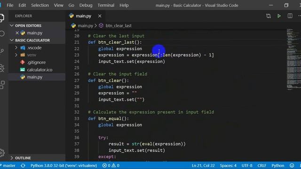Run Python file with the green play icon

tap(279, 16)
